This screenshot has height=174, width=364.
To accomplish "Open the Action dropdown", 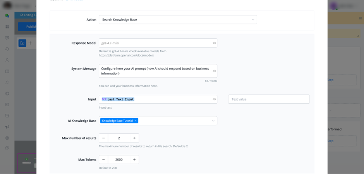I will click(178, 20).
